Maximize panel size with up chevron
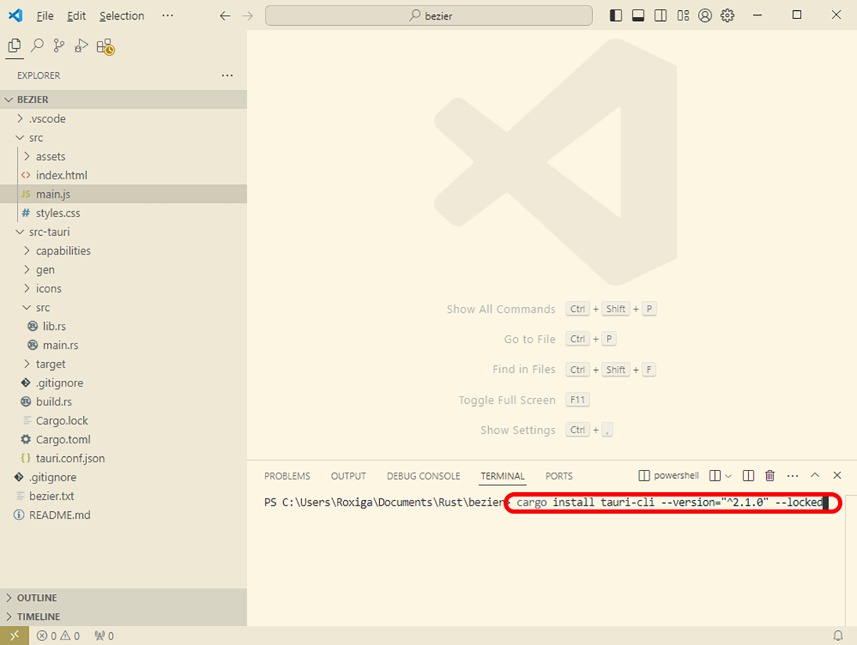 pyautogui.click(x=815, y=476)
